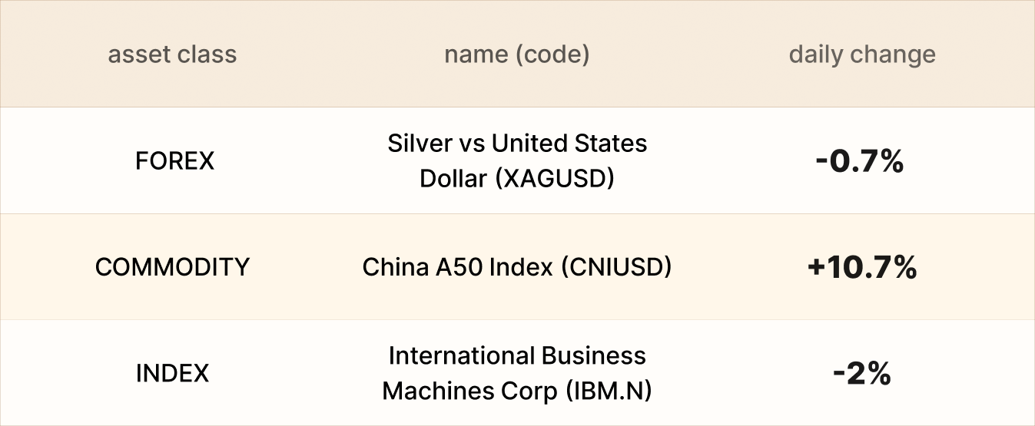Open Silver vs United States Dollar entry
Viewport: 1035px width, 426px height.
tap(516, 160)
